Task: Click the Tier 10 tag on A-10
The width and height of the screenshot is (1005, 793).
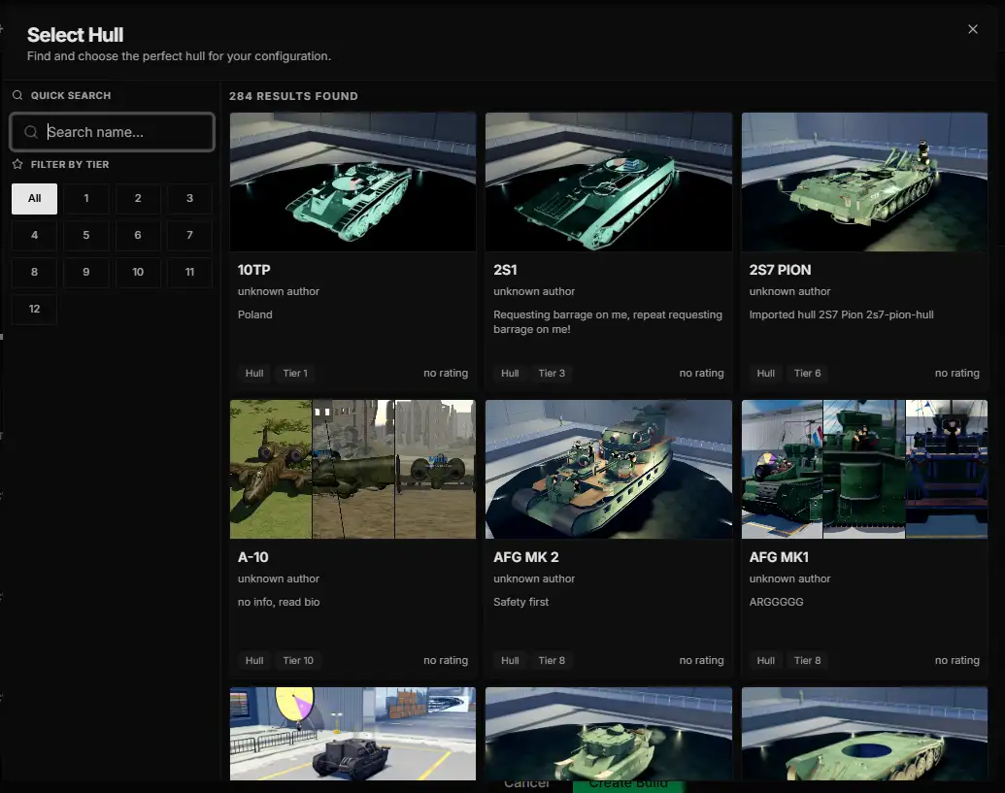Action: coord(298,660)
